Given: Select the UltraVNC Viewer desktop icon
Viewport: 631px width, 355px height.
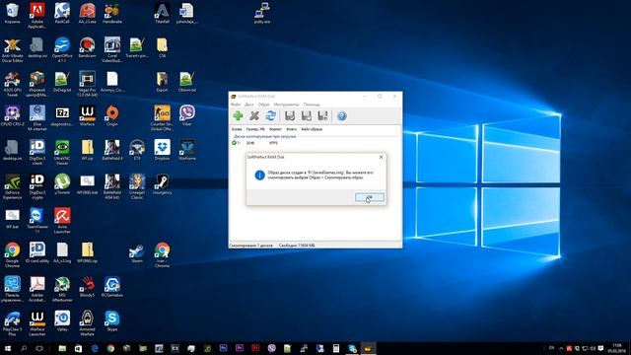Looking at the screenshot, I should click(x=62, y=152).
